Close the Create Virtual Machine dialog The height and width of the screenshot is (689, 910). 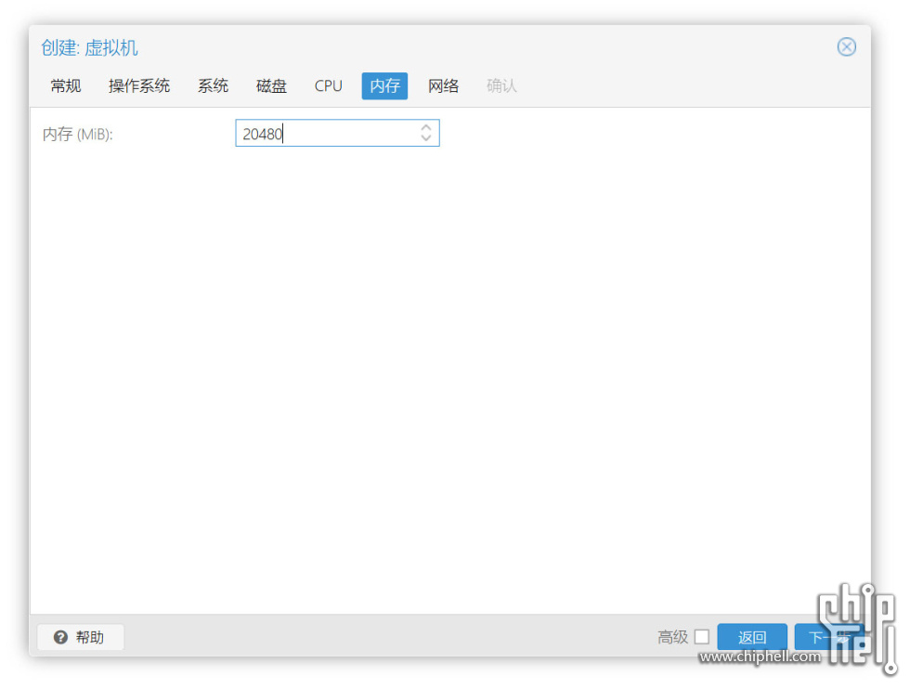pos(846,47)
